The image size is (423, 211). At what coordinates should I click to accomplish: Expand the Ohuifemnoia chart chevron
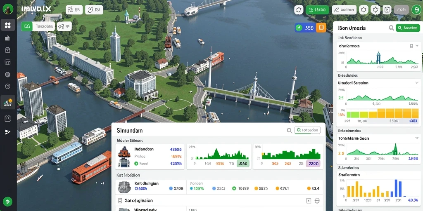click(417, 46)
